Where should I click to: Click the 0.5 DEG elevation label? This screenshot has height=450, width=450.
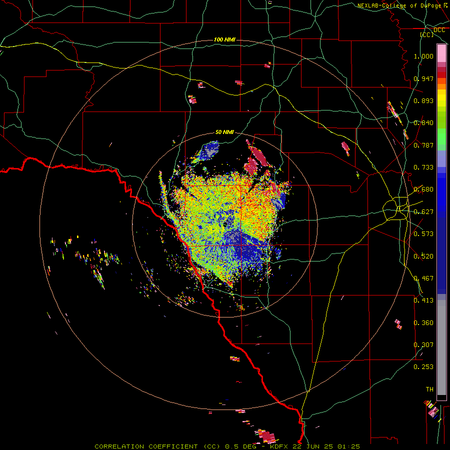(x=240, y=446)
